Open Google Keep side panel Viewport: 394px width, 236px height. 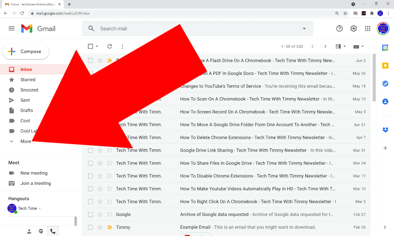(385, 65)
